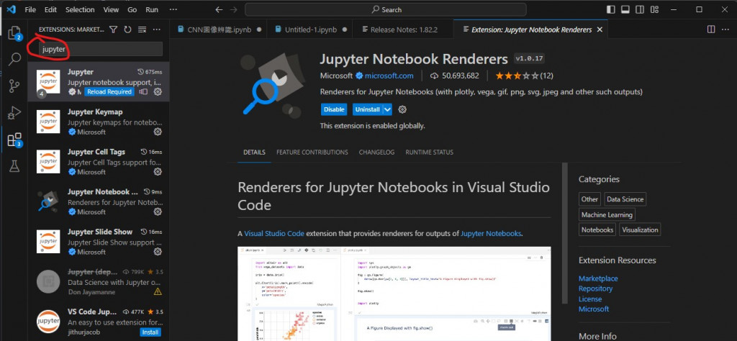Open editor more actions ellipsis
This screenshot has width=737, height=341.
tap(726, 29)
